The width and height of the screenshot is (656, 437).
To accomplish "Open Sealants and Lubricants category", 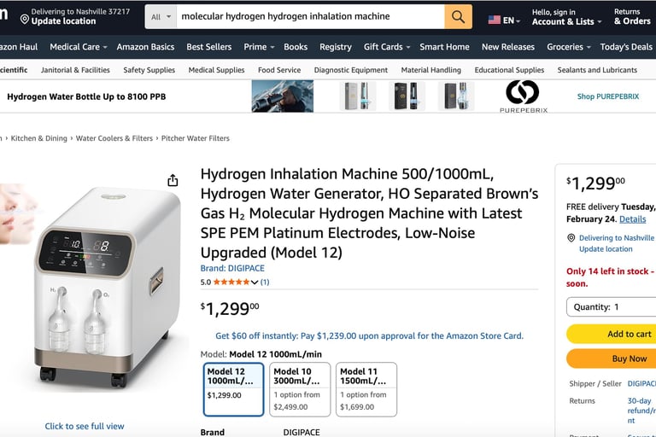I will click(597, 70).
